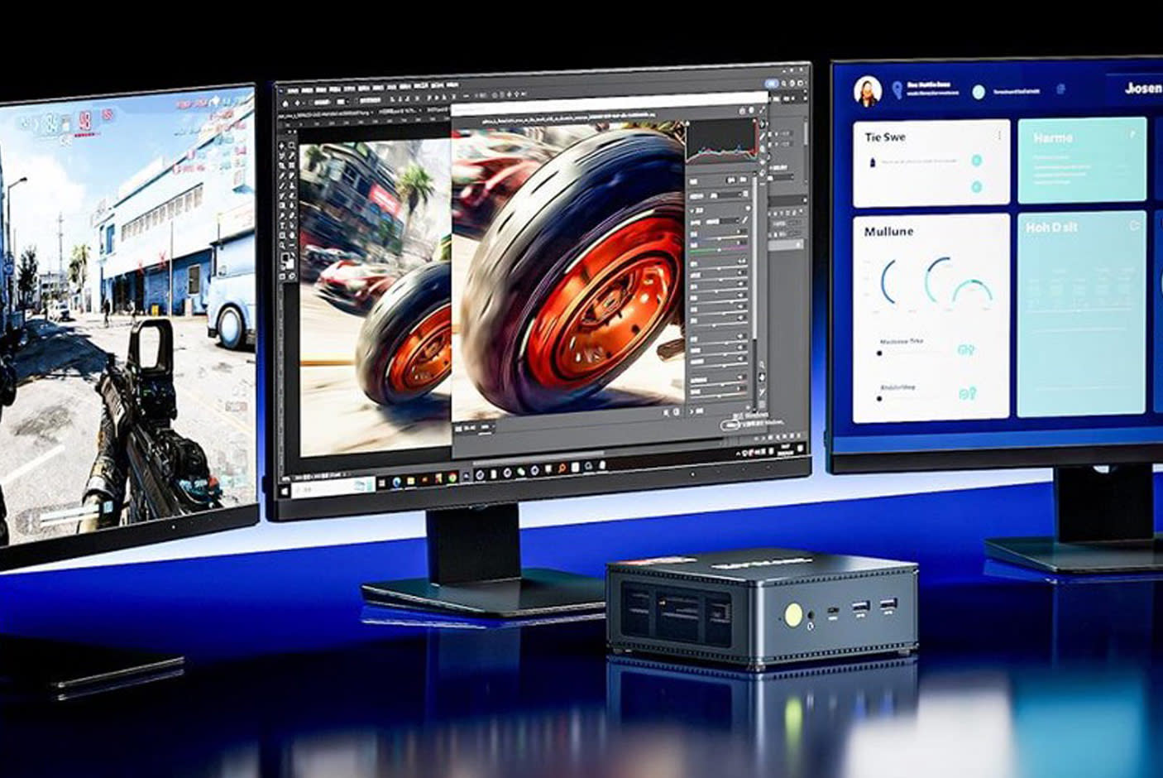This screenshot has height=778, width=1163.
Task: Click the system tray clock on the taskbar
Action: [x=786, y=449]
